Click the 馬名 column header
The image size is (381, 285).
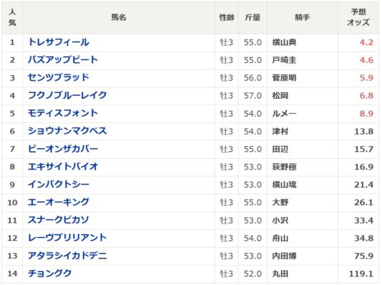(119, 17)
